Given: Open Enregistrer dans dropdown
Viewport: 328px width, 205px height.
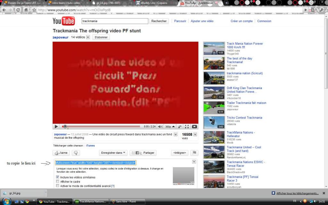Looking at the screenshot, I should (113, 153).
